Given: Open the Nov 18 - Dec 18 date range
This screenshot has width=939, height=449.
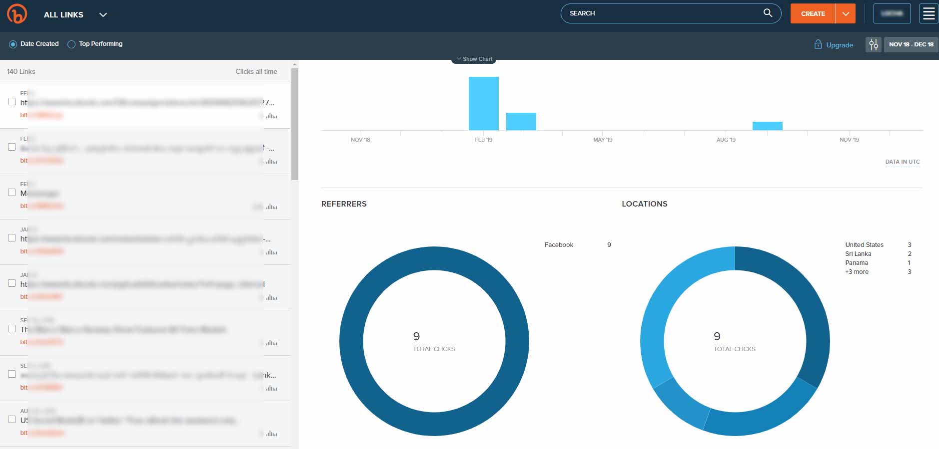Looking at the screenshot, I should [x=911, y=44].
